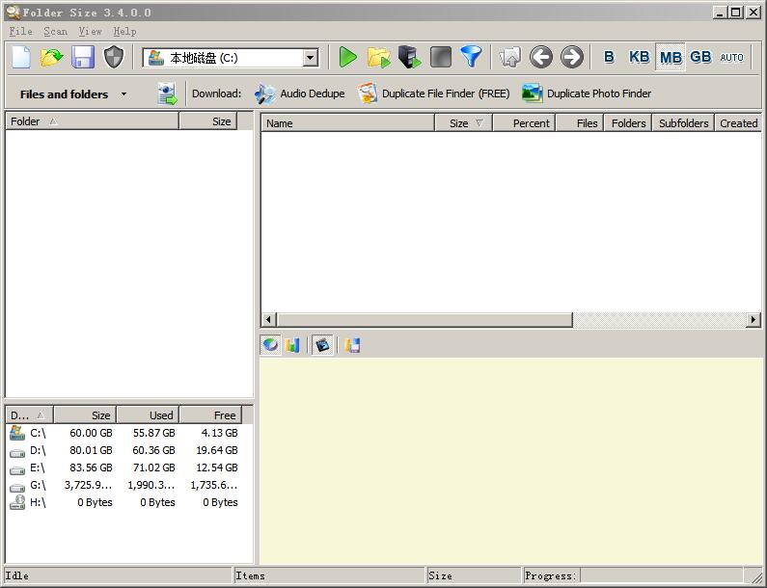Click the 80.01 GB size value

tap(91, 450)
